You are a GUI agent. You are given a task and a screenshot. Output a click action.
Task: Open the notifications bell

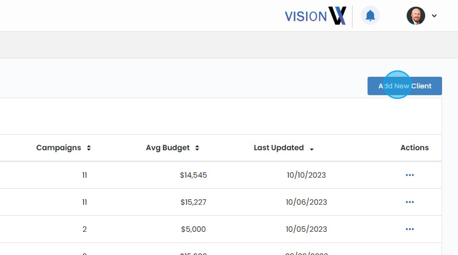click(370, 16)
